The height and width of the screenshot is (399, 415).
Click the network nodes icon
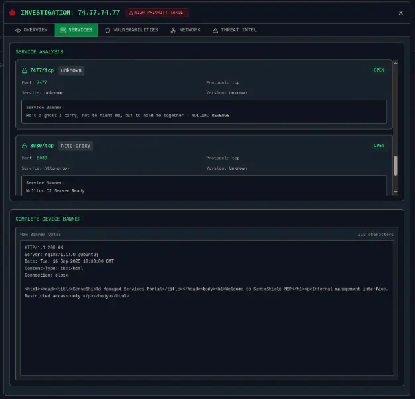coord(174,30)
